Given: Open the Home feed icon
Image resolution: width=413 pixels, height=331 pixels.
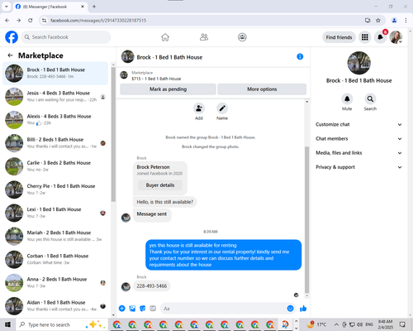Looking at the screenshot, I should [x=165, y=37].
